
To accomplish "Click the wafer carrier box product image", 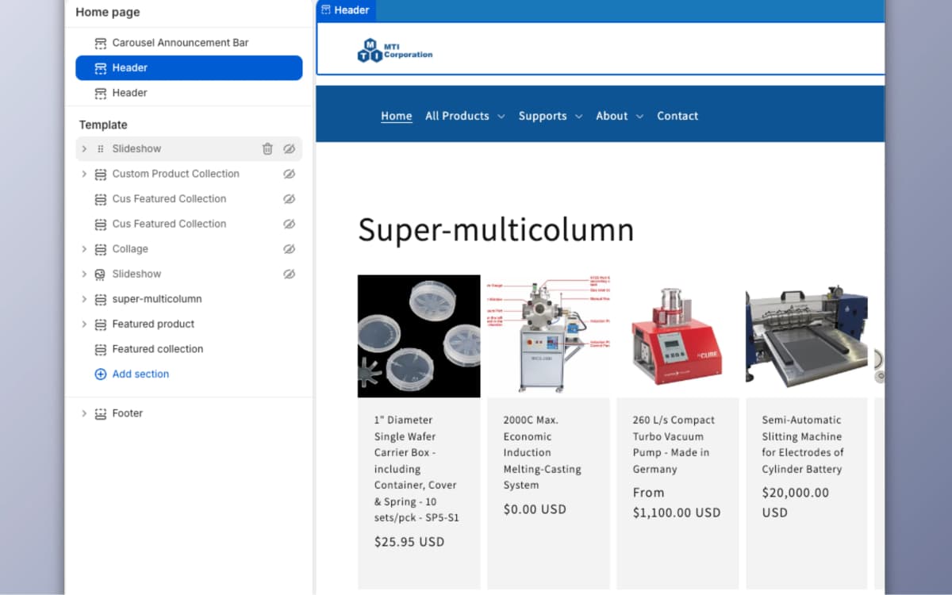I will [419, 336].
